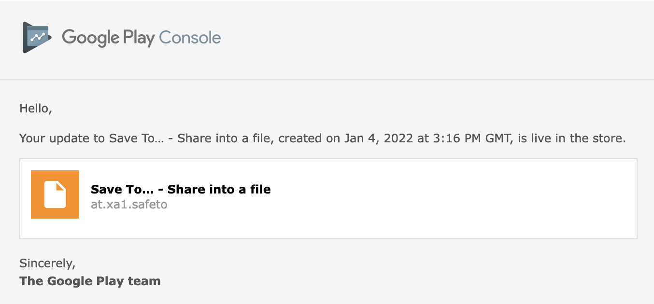
Task: Click the header divider line below the logo
Action: 327,79
